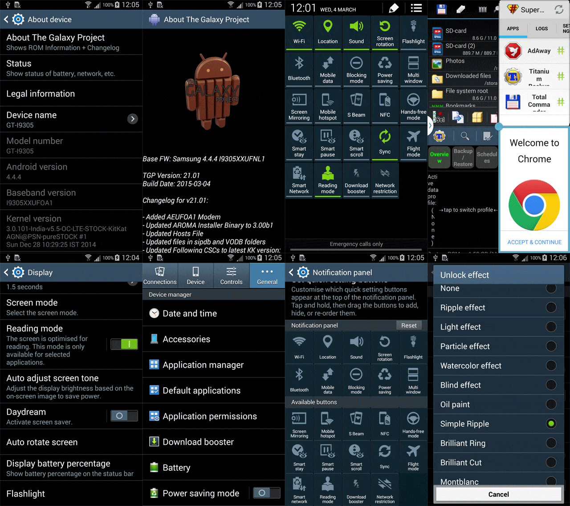Open Date and time in Device manager list
This screenshot has width=570, height=506.
pos(214,313)
